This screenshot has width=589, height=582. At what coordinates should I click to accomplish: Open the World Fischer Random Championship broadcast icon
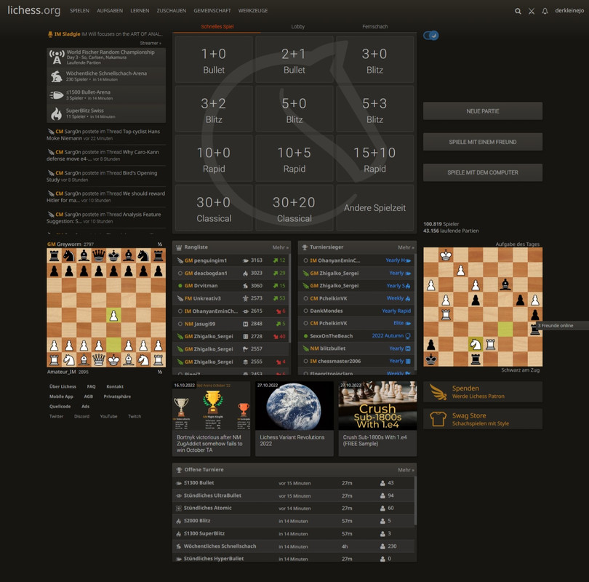57,57
